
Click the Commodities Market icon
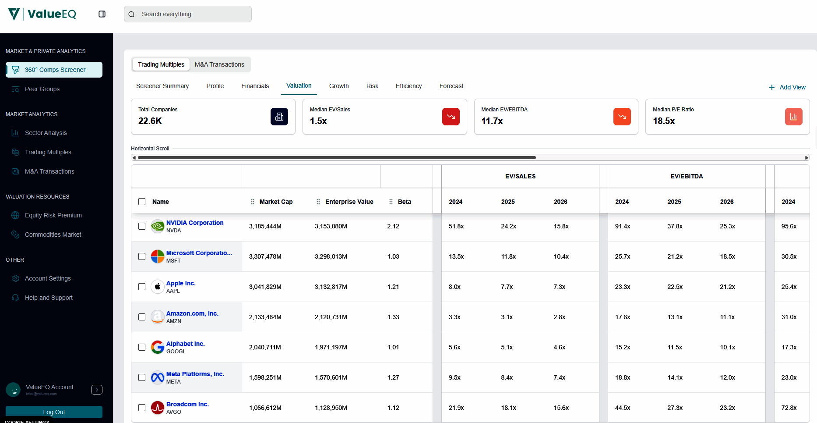coord(15,235)
